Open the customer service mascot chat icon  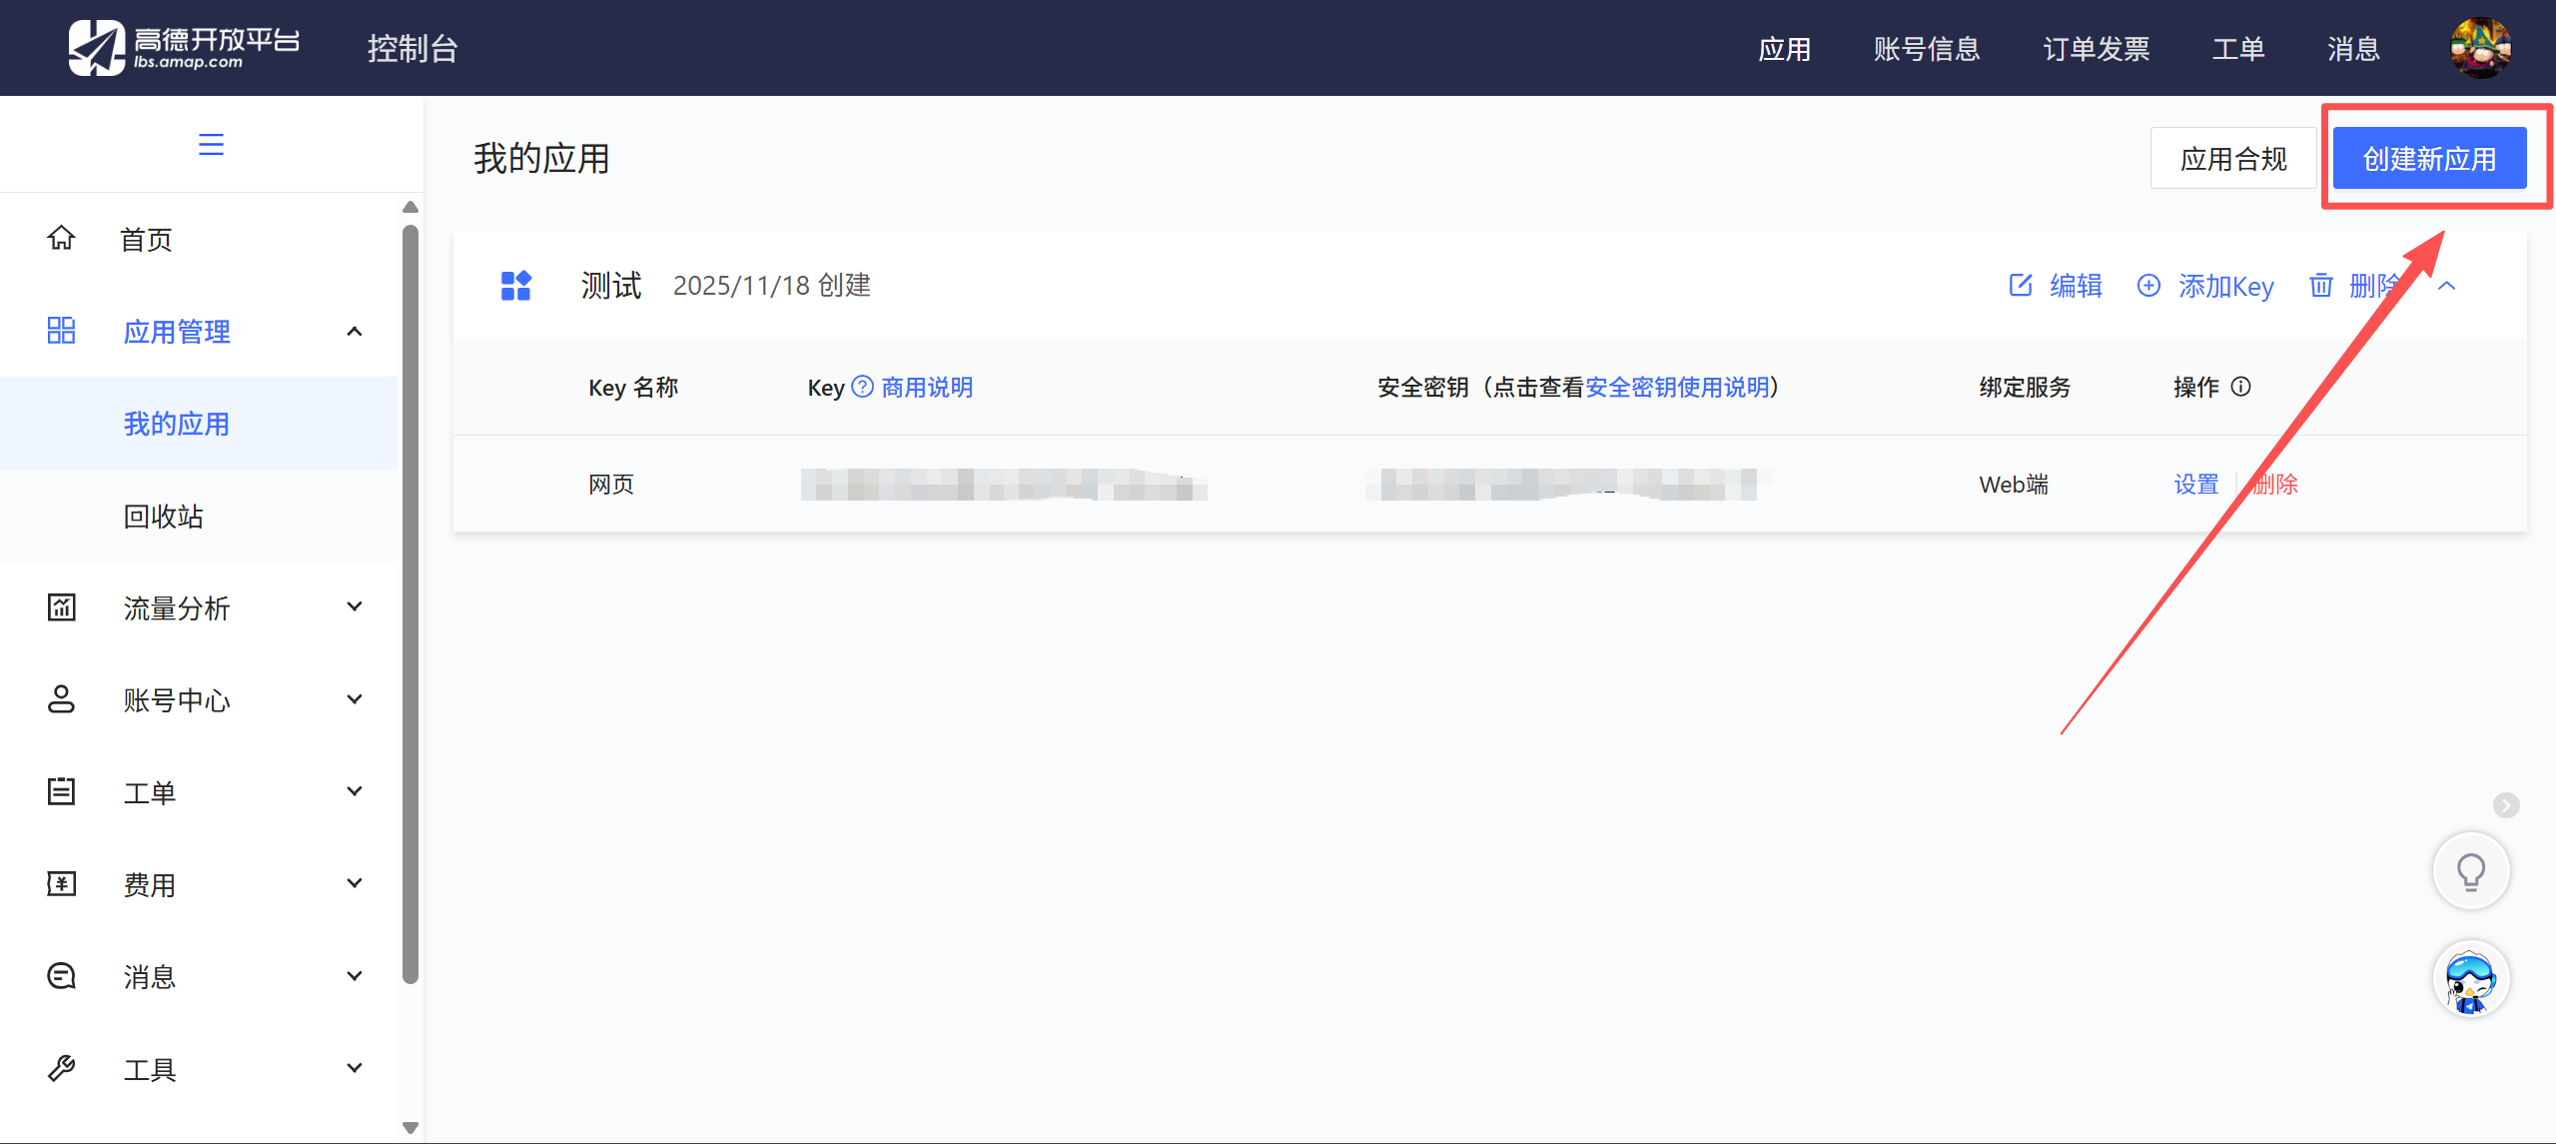pos(2470,980)
